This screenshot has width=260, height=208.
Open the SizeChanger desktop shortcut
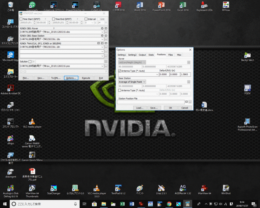point(54,190)
